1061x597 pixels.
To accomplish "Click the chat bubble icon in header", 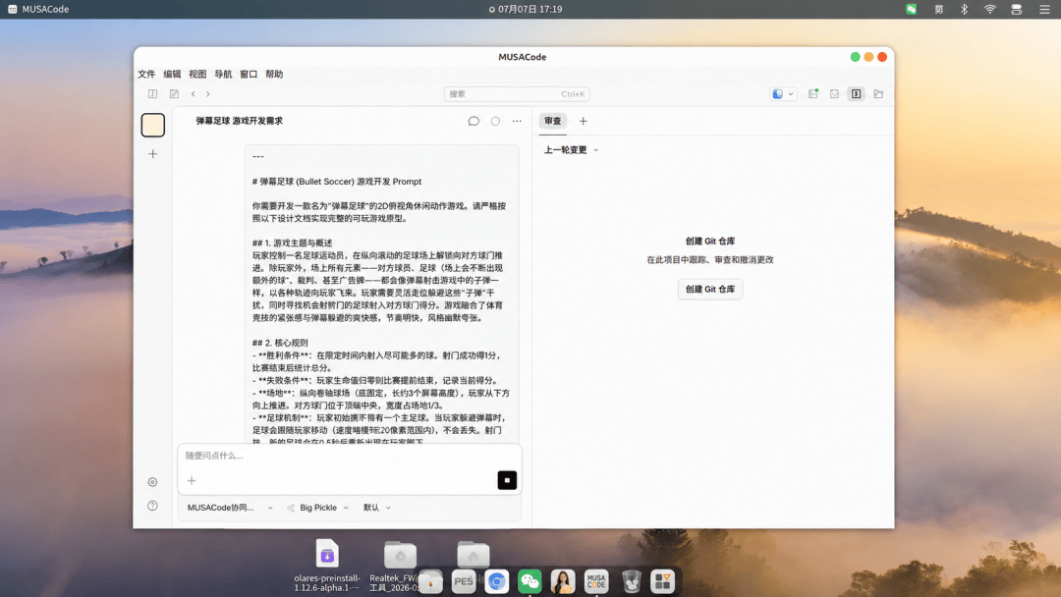I will tap(474, 121).
